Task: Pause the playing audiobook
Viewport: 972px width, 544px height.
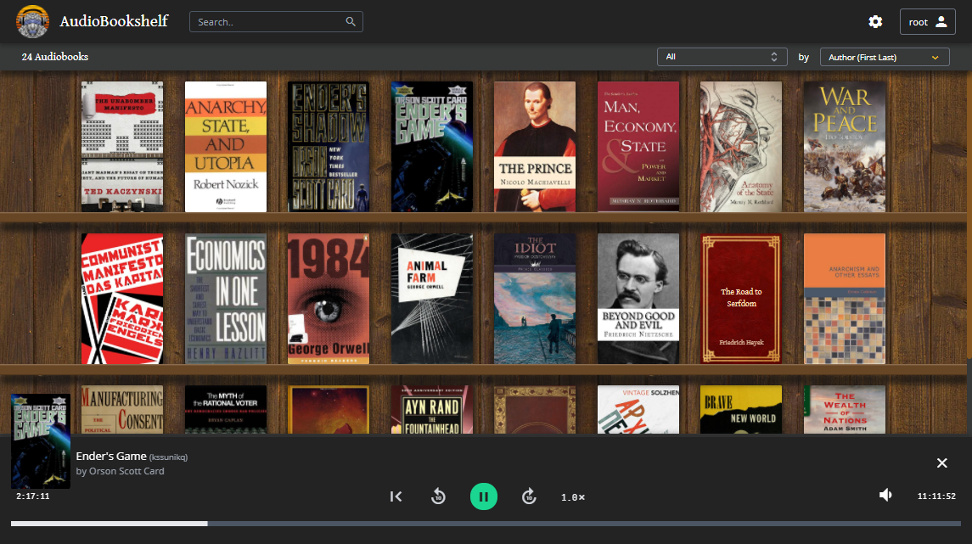Action: pos(484,496)
